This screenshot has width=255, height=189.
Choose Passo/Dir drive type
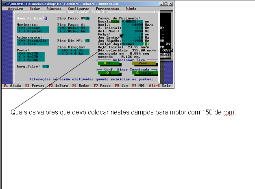click(33, 41)
